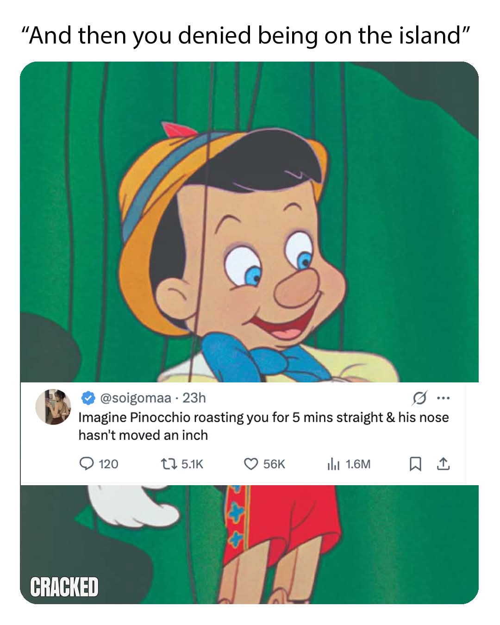500x625 pixels.
Task: Click the 1.6M views count
Action: click(358, 464)
